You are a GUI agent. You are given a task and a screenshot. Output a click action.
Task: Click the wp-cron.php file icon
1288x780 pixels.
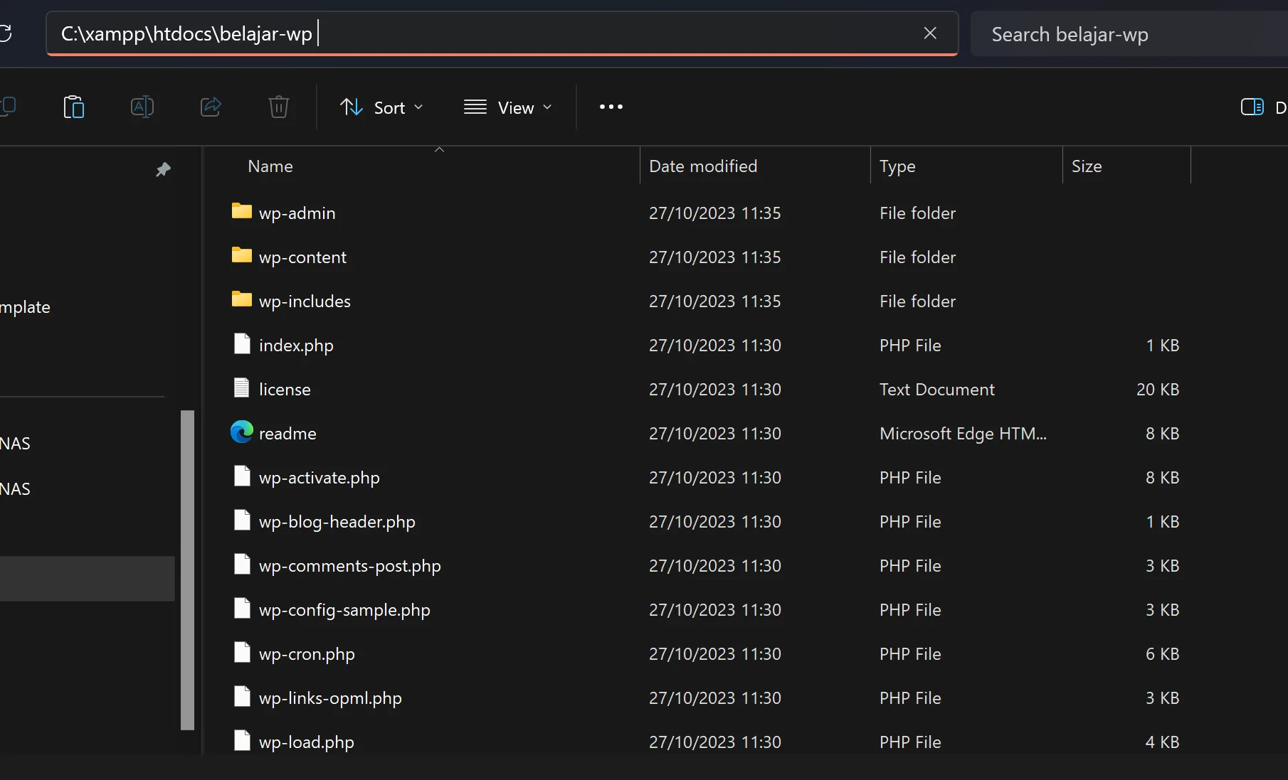242,653
